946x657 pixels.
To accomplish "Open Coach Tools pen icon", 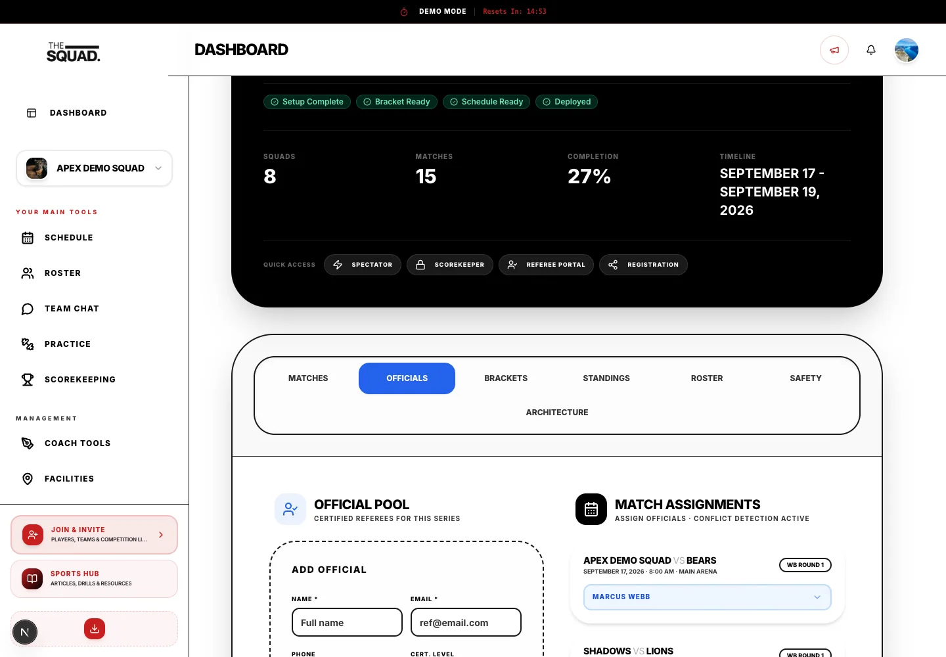I will coord(28,443).
